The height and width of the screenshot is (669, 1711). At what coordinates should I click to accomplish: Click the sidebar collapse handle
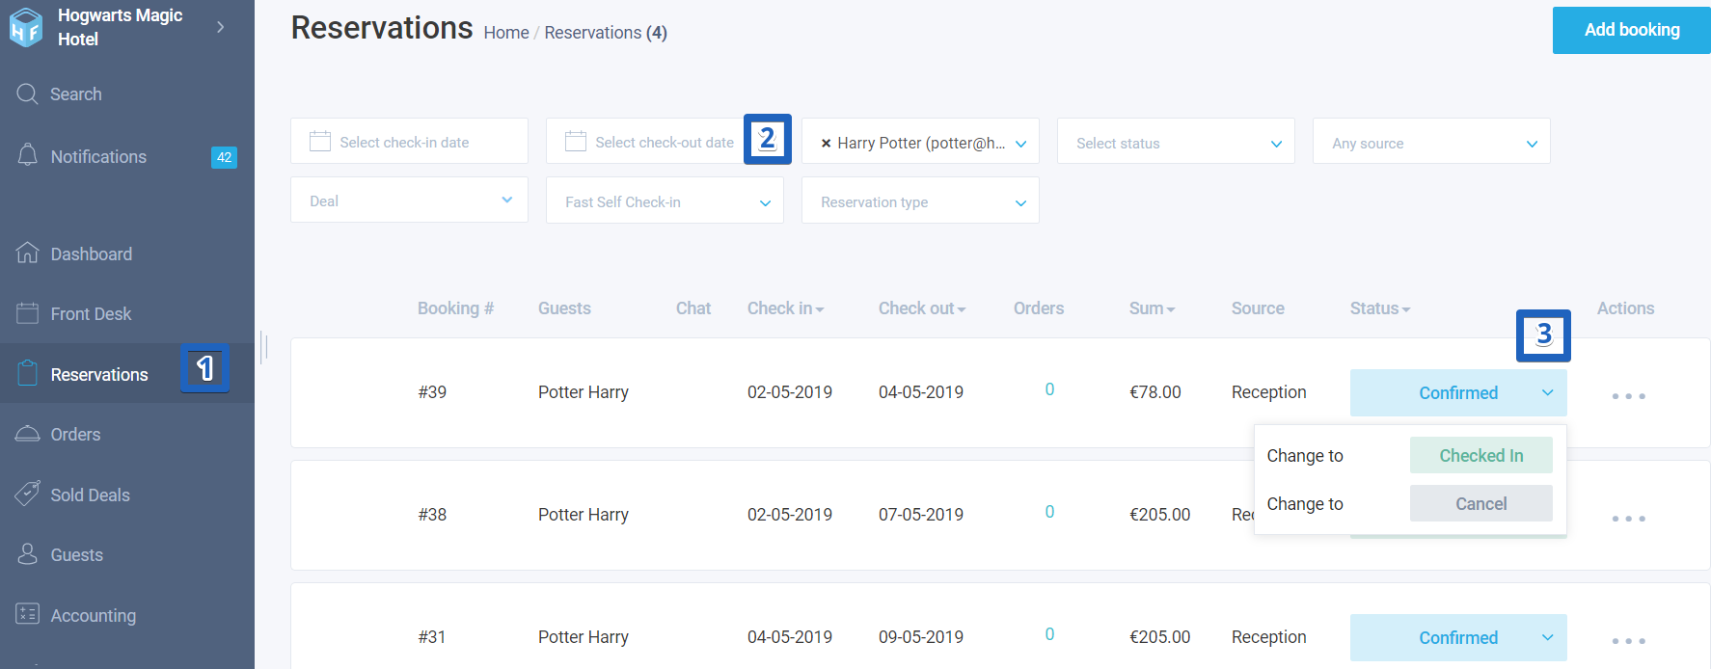tap(264, 346)
